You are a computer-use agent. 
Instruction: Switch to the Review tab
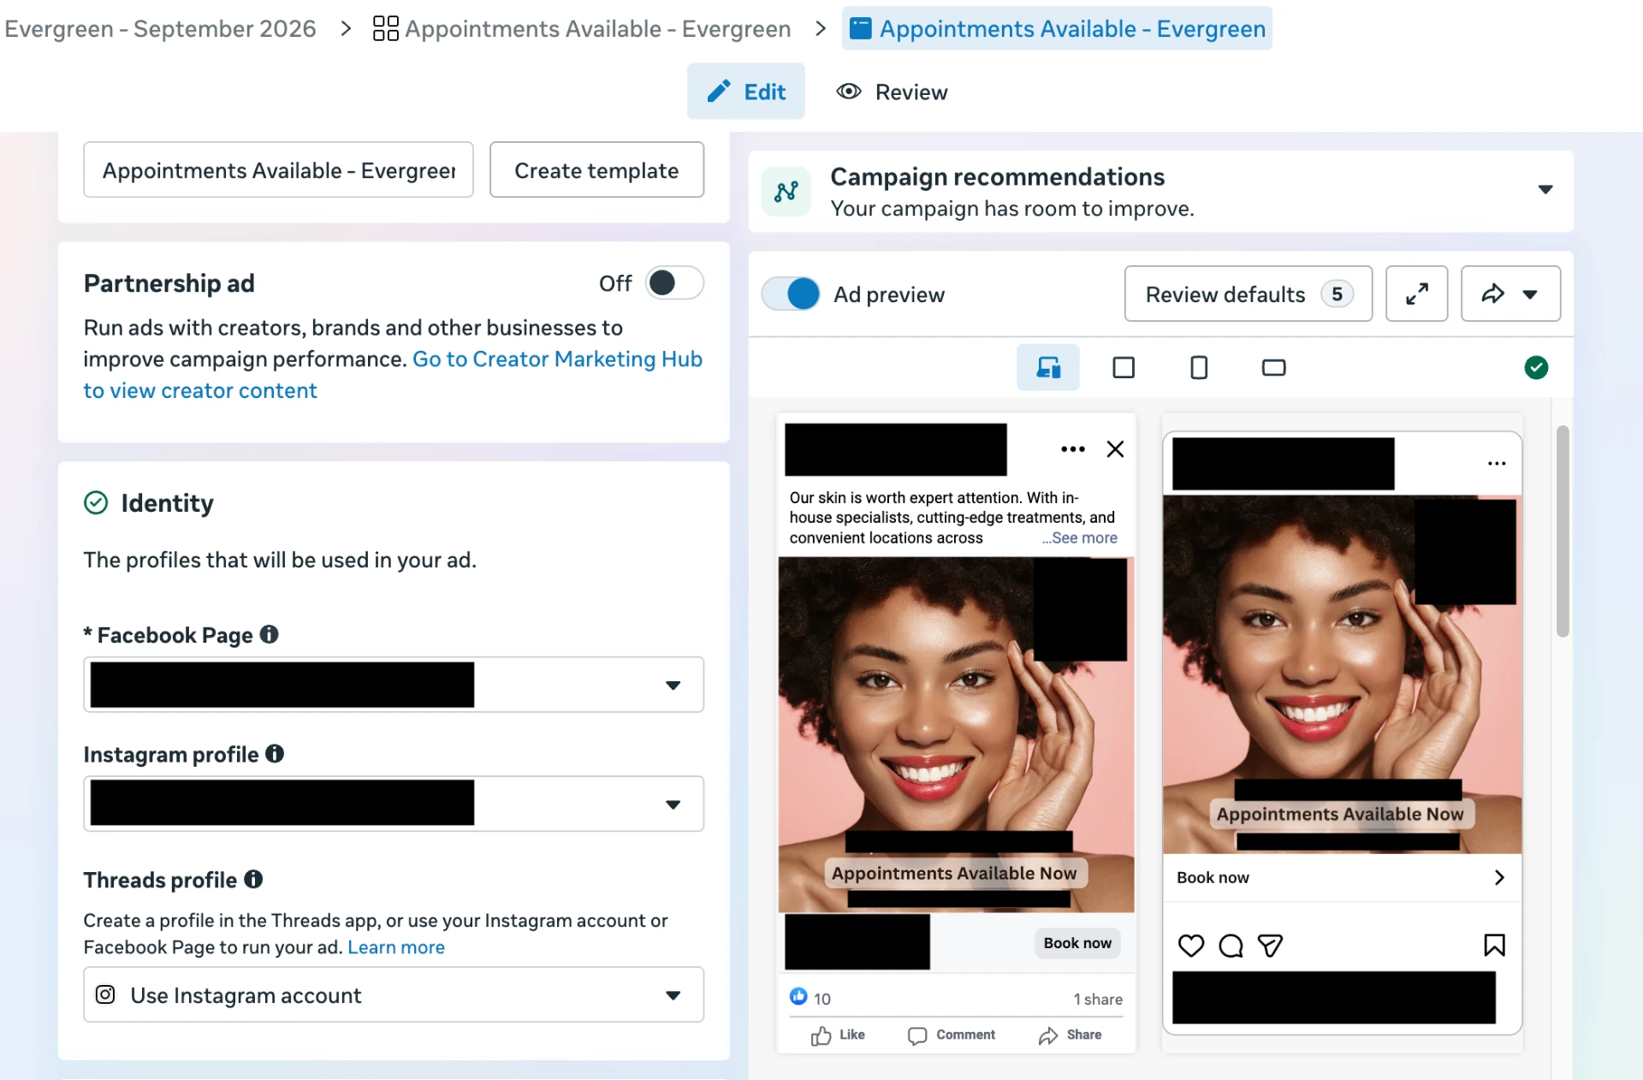point(892,92)
